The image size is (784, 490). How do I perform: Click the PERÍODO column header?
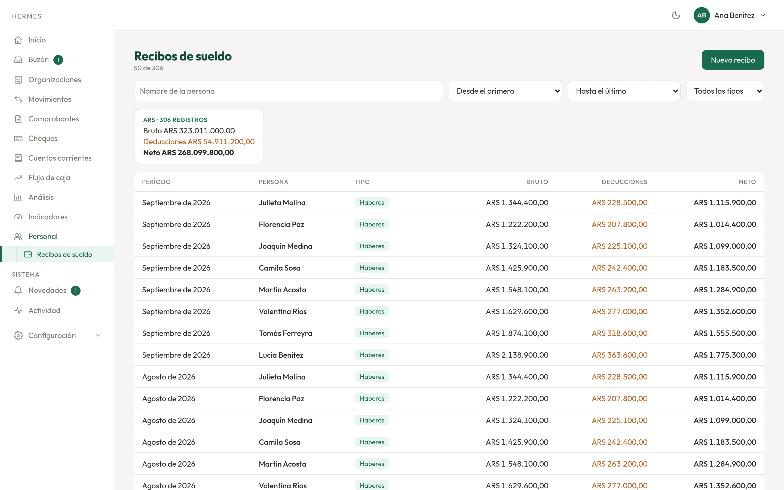point(156,182)
